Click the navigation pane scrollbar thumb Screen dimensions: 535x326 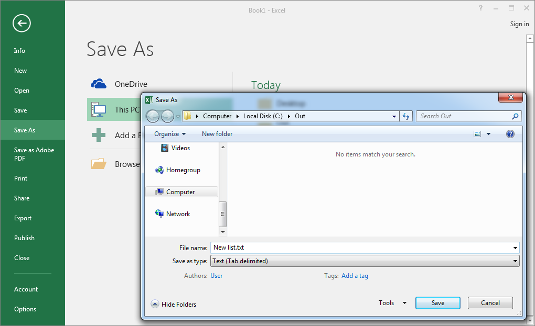coord(222,214)
